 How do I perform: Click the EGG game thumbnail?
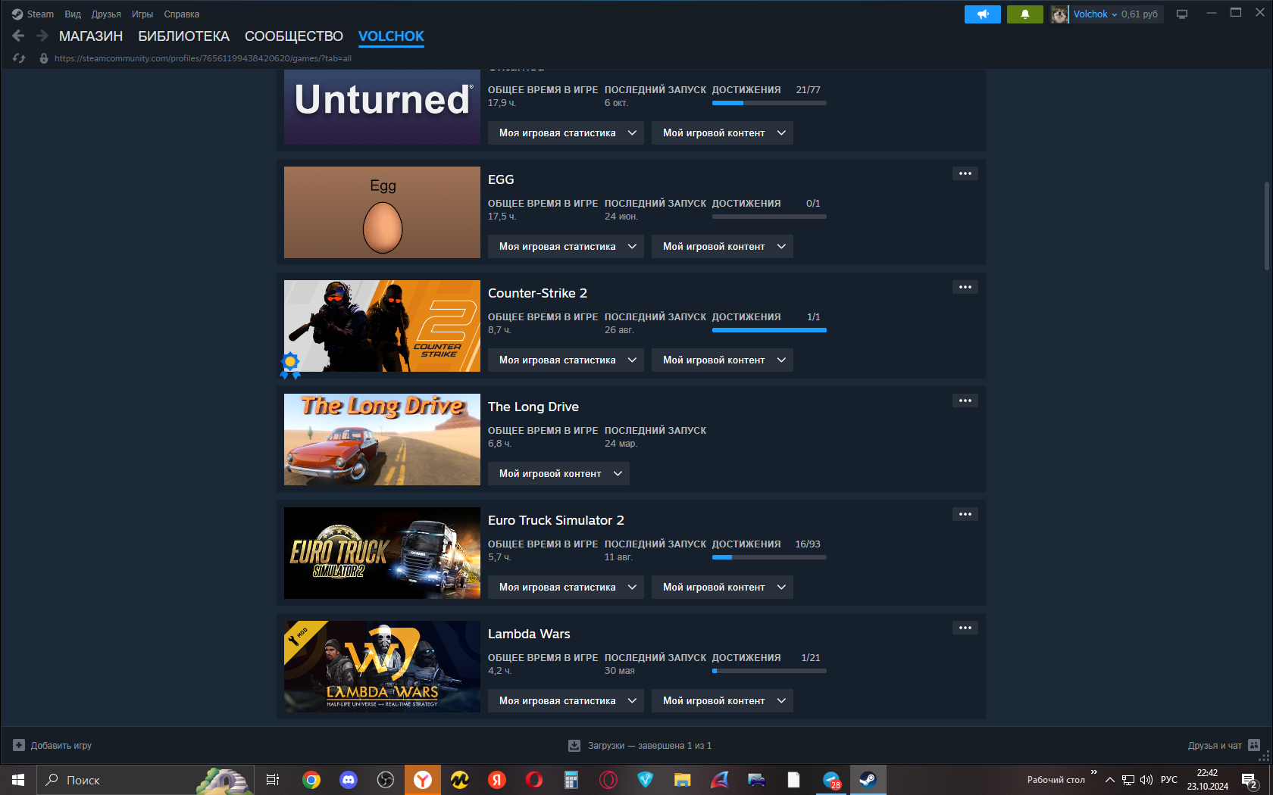[382, 212]
